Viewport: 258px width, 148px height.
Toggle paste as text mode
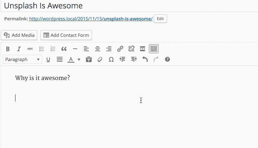click(88, 59)
